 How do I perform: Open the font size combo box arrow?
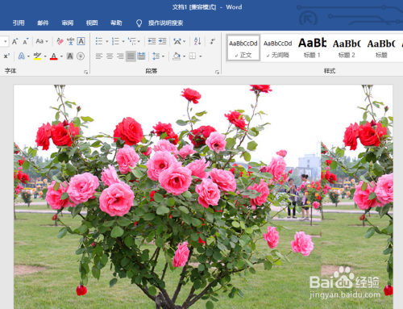pos(5,41)
